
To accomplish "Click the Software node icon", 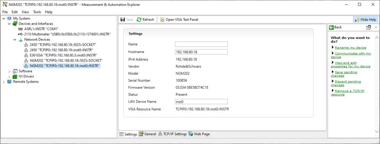I will pyautogui.click(x=15, y=71).
